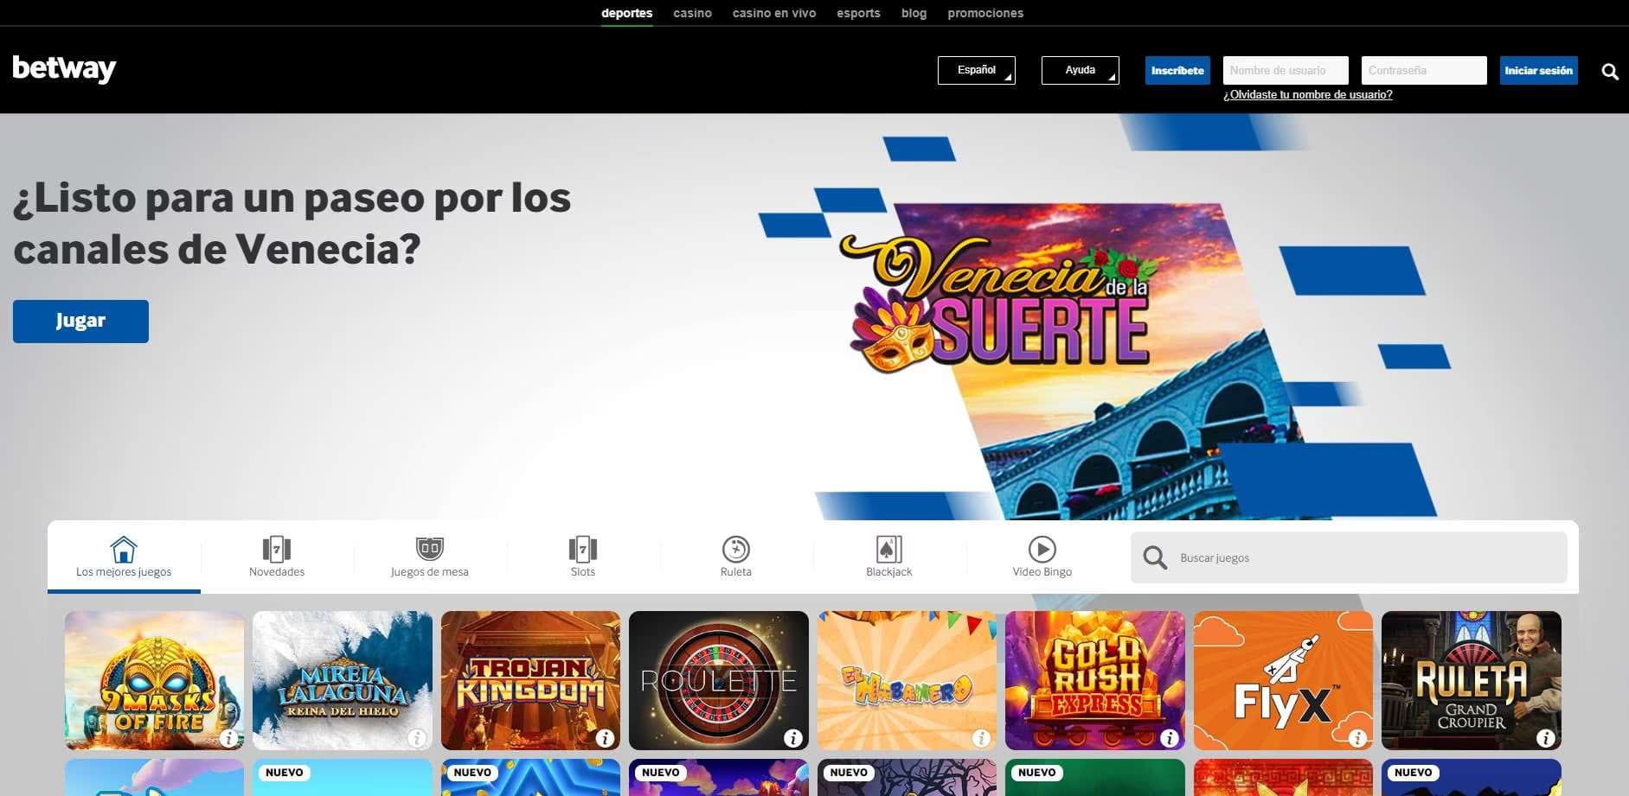Open the Blackjack spade icon
Screen dimensions: 1629x796
(888, 548)
